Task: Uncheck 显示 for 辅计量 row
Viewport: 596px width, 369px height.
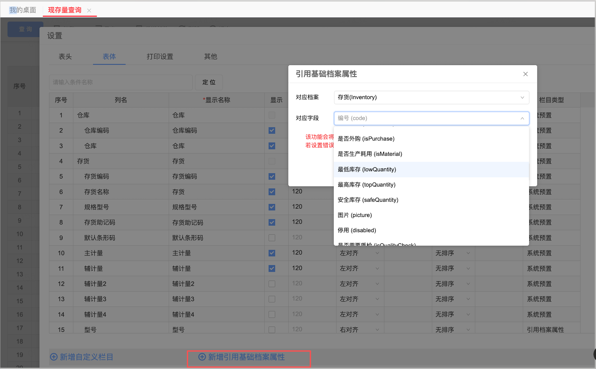Action: [x=272, y=268]
